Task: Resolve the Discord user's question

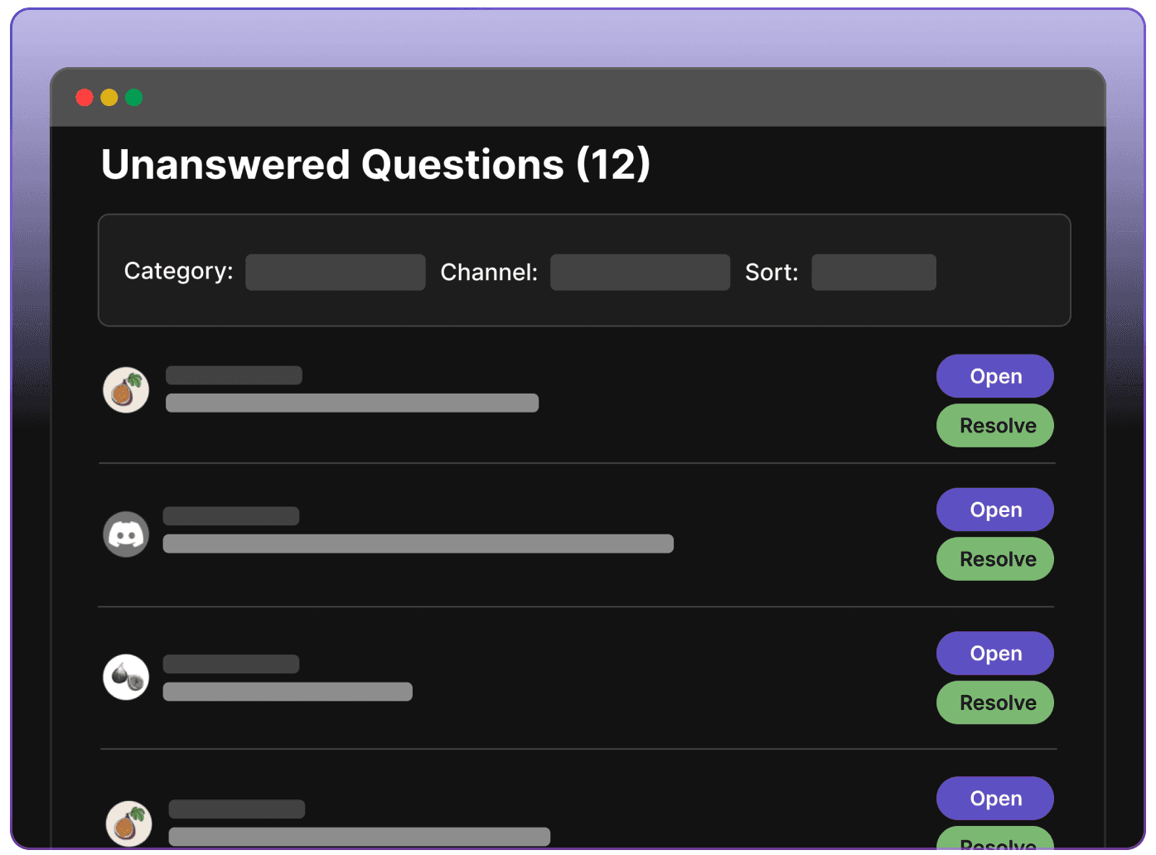Action: [994, 558]
